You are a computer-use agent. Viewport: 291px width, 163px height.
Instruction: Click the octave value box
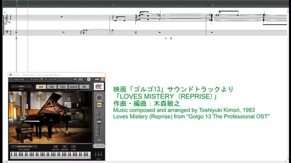(74, 147)
